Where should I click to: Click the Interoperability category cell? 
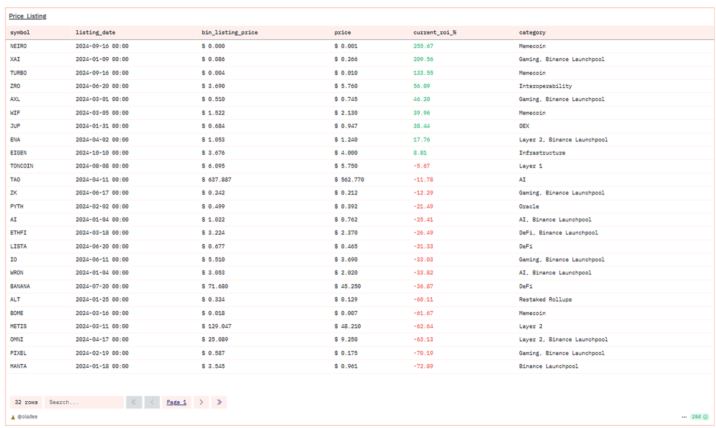click(x=545, y=86)
